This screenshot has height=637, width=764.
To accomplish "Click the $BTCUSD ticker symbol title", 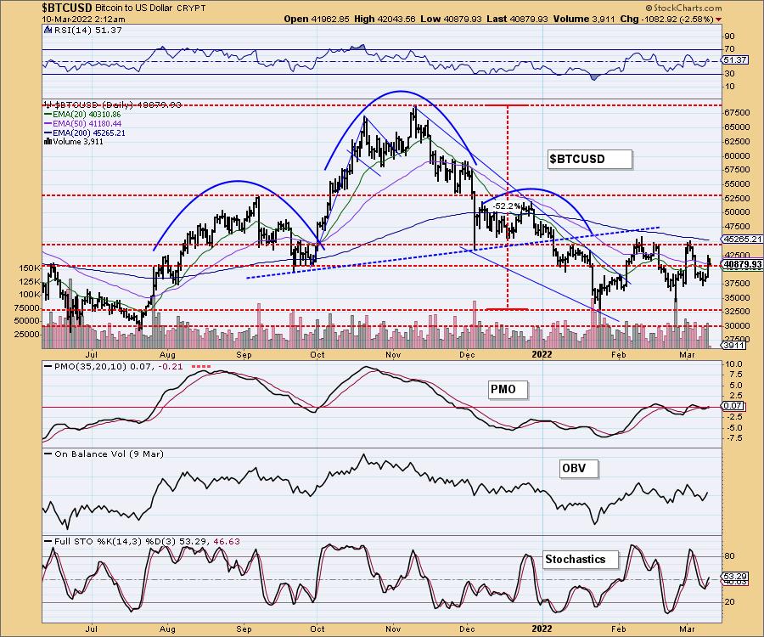I will (66, 8).
